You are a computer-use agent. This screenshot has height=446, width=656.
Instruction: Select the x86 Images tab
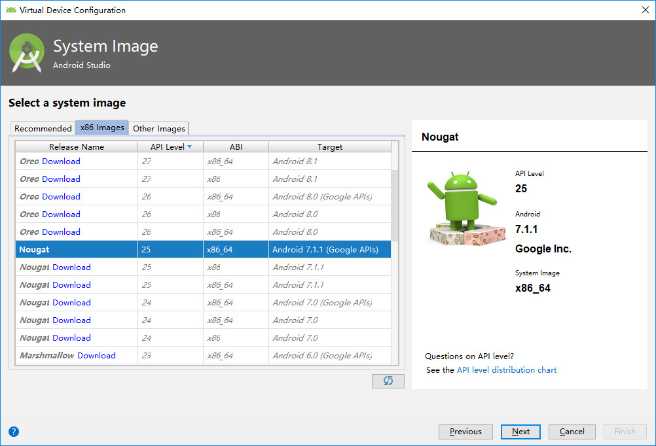[102, 128]
